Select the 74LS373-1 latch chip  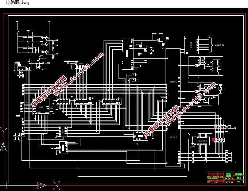(x=63, y=102)
